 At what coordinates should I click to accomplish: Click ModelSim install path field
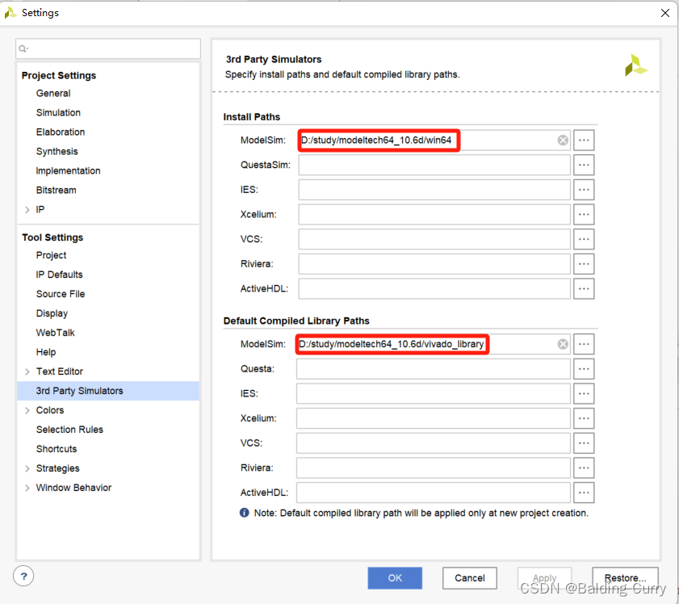pos(434,141)
